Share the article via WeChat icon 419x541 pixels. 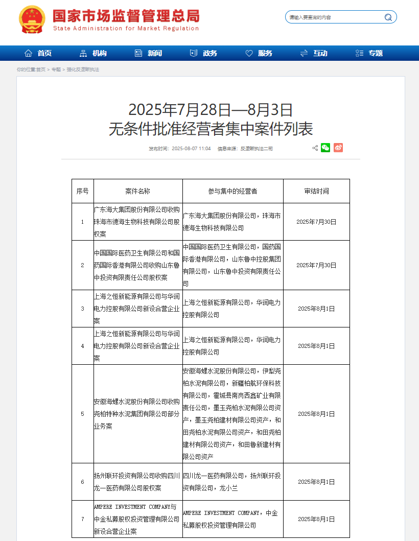coord(325,148)
